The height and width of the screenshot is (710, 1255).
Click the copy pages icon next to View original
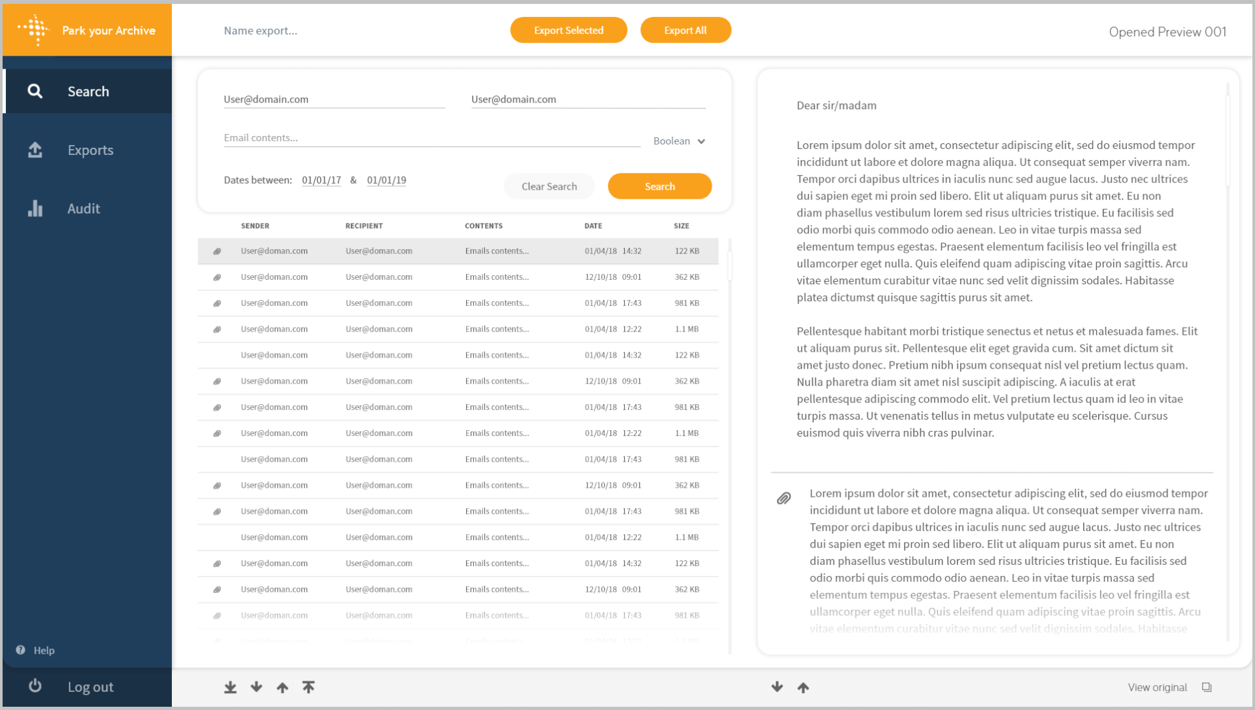(1206, 687)
